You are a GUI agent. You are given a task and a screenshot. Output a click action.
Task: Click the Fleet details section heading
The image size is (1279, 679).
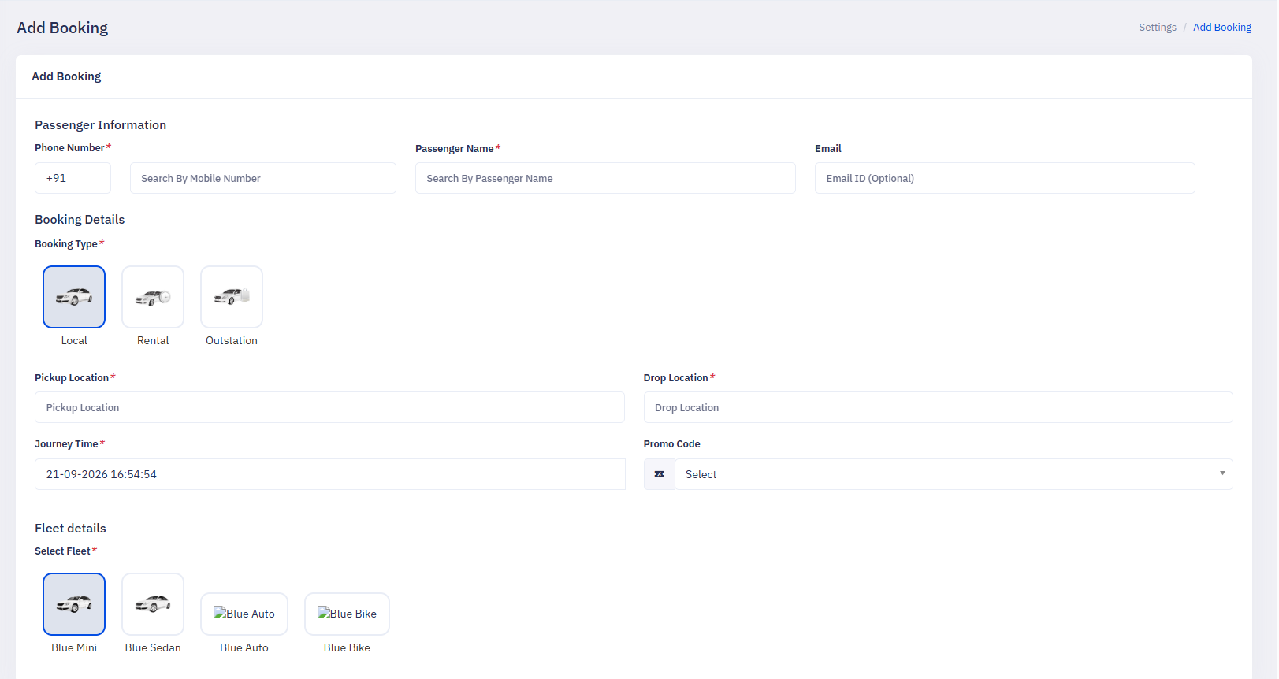tap(70, 529)
